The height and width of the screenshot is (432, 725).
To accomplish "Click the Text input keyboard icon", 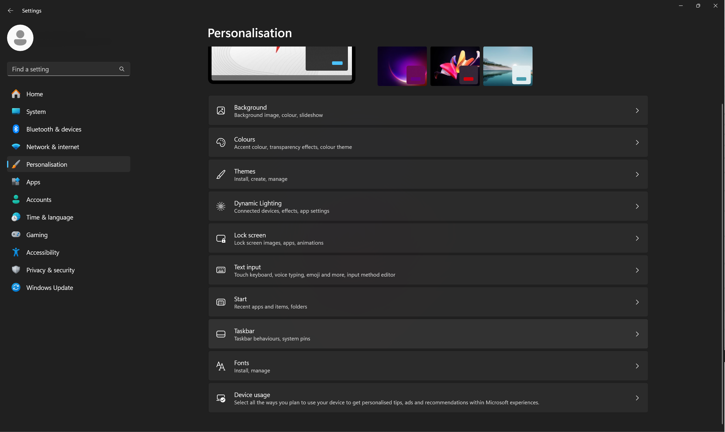I will pos(221,270).
